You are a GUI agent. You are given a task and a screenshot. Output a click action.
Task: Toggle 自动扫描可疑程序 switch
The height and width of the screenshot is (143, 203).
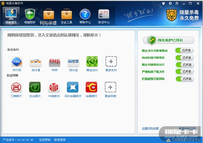(184, 57)
